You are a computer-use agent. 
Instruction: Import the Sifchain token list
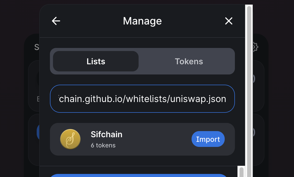tap(208, 139)
